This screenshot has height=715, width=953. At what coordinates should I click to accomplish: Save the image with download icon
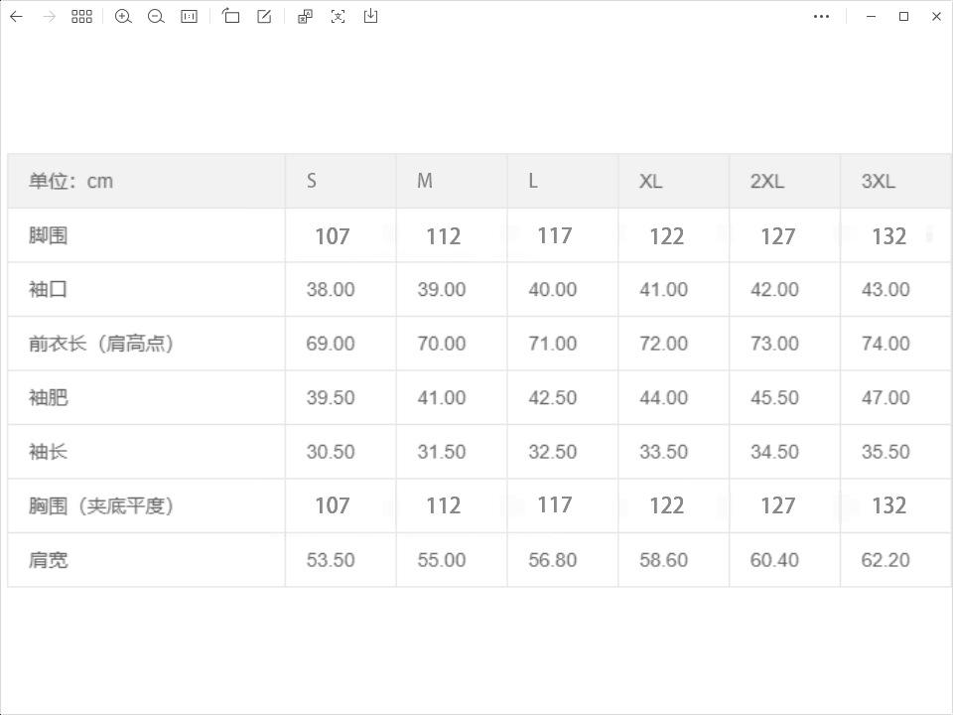370,17
